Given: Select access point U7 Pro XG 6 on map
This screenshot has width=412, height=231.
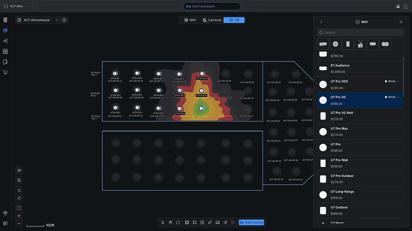Looking at the screenshot, I should (137, 73).
